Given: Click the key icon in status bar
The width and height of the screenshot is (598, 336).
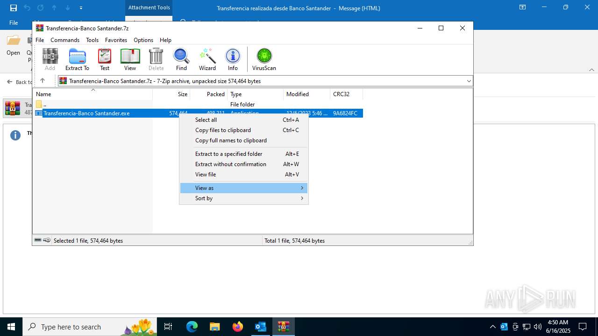Looking at the screenshot, I should [x=47, y=240].
